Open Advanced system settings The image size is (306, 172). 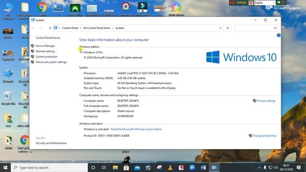[x=51, y=62]
